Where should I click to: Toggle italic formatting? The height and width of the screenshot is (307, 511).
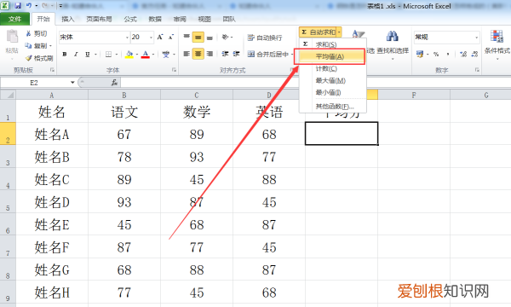tap(76, 55)
